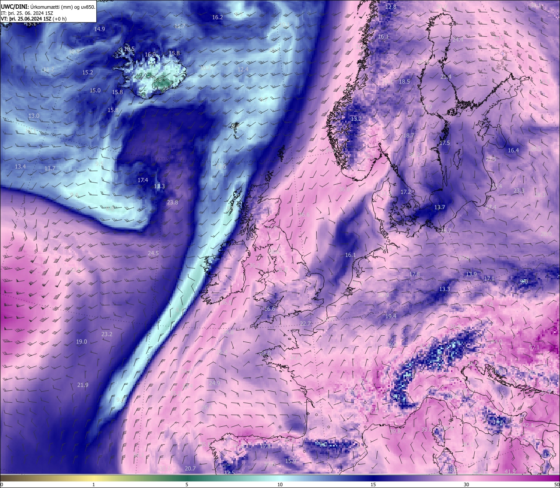Select the 21.4 value label
This screenshot has width=560, height=488.
[x=446, y=77]
